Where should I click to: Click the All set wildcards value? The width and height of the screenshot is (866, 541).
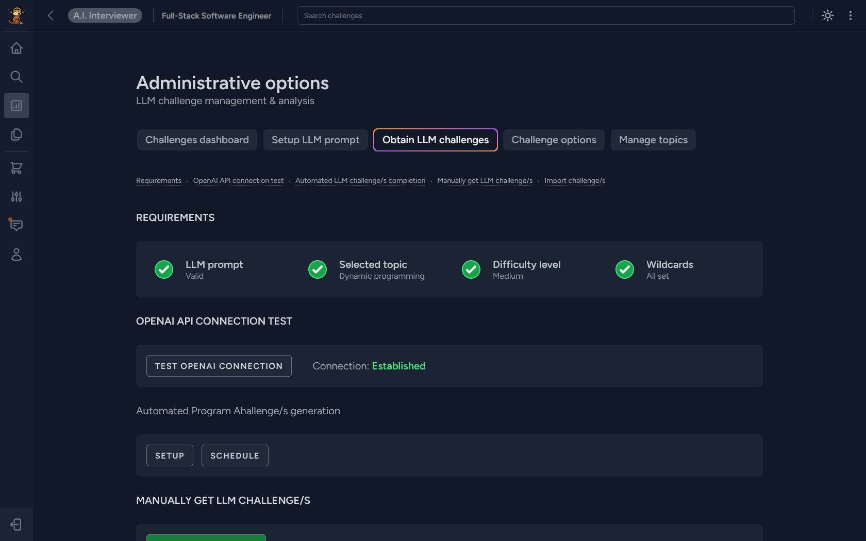coord(658,276)
